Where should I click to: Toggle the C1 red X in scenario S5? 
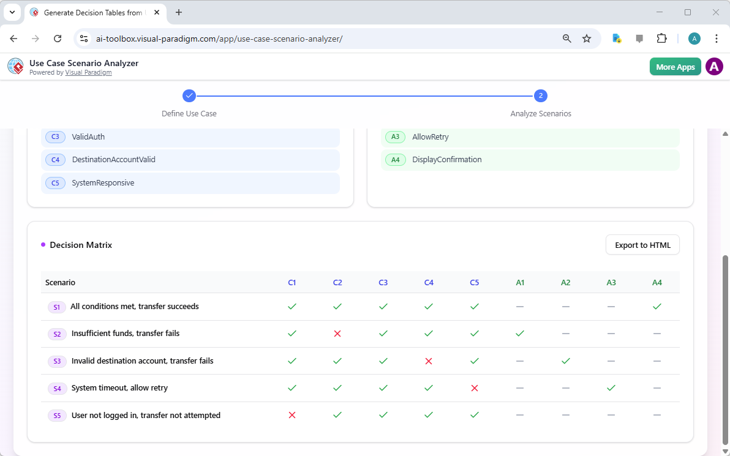click(292, 414)
